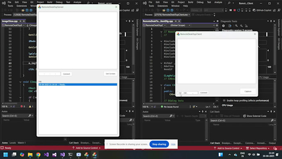Click the error count indicator in Server editor
This screenshot has width=282, height=159.
coord(23,106)
